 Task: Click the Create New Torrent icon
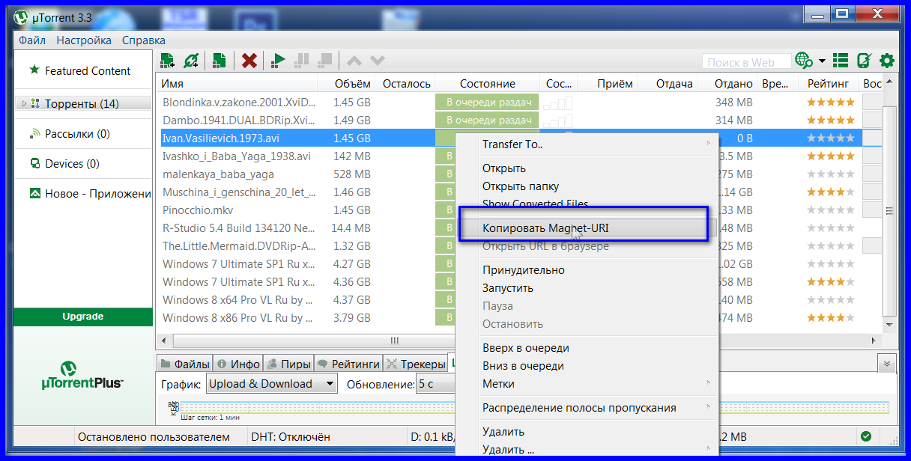(x=219, y=60)
